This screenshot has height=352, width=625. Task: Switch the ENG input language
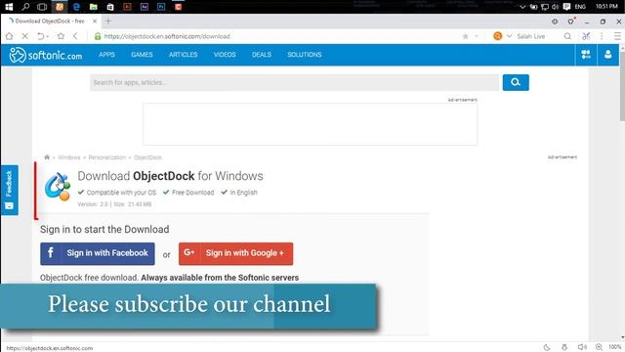580,7
